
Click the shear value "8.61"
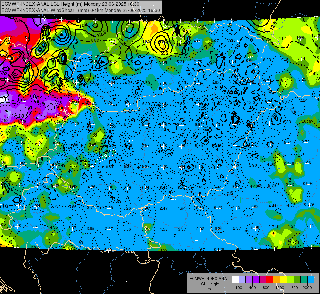coord(285,80)
